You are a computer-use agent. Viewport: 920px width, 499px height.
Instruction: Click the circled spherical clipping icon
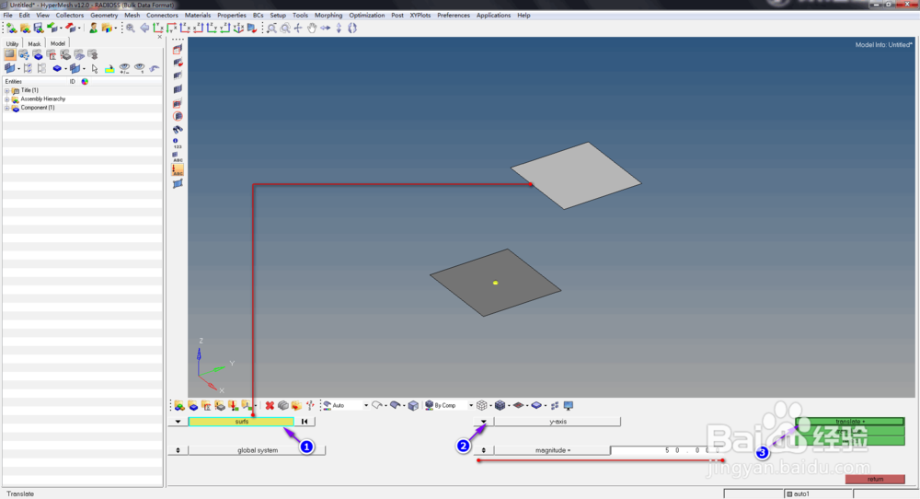point(178,116)
